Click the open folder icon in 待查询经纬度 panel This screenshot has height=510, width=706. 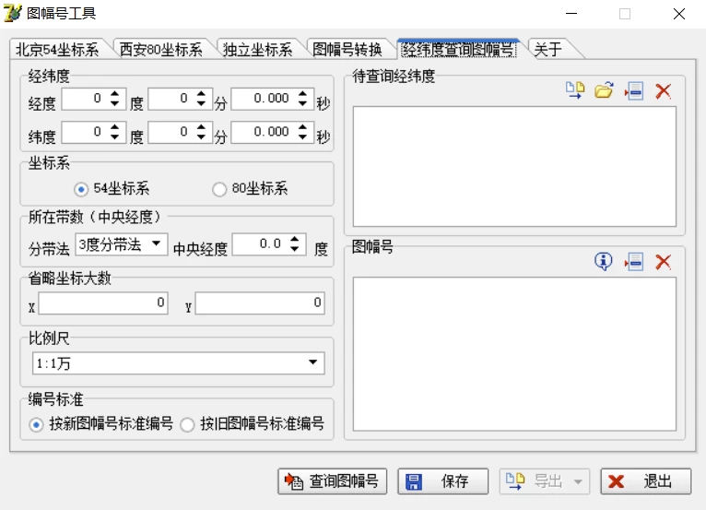point(604,90)
